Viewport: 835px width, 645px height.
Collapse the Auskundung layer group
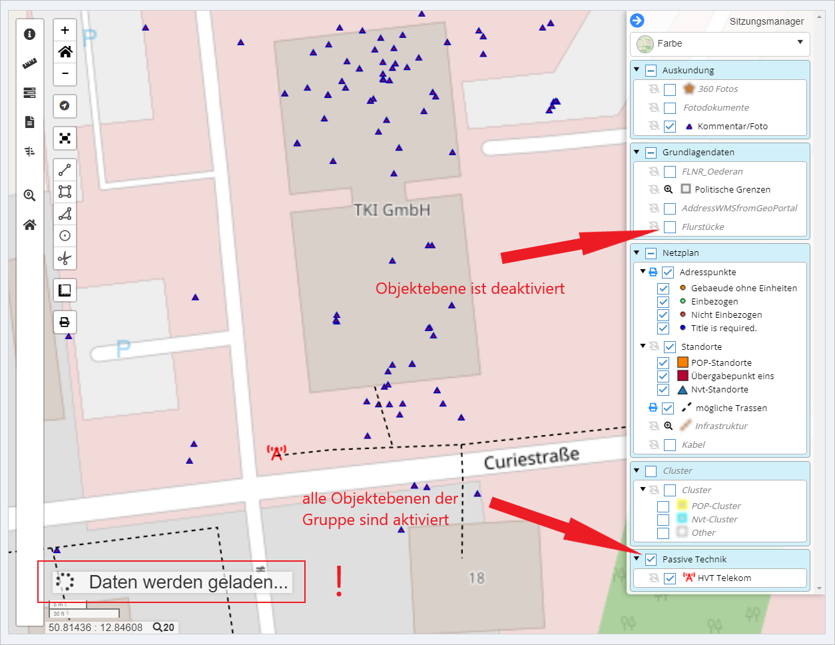coord(637,70)
